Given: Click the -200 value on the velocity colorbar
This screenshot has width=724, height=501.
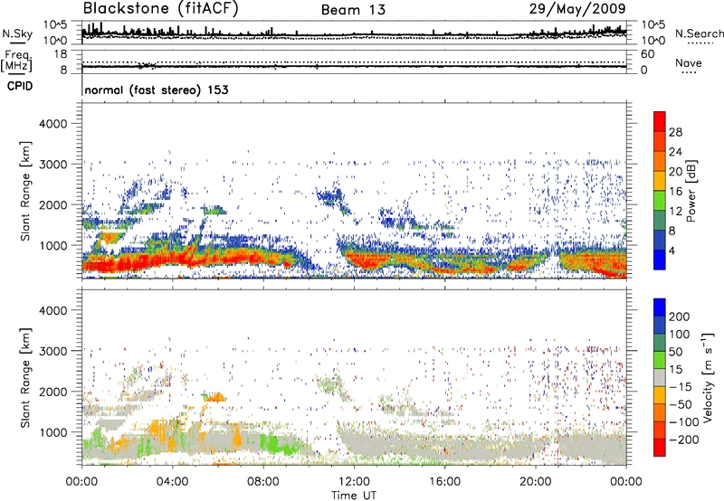Looking at the screenshot, I should [686, 440].
